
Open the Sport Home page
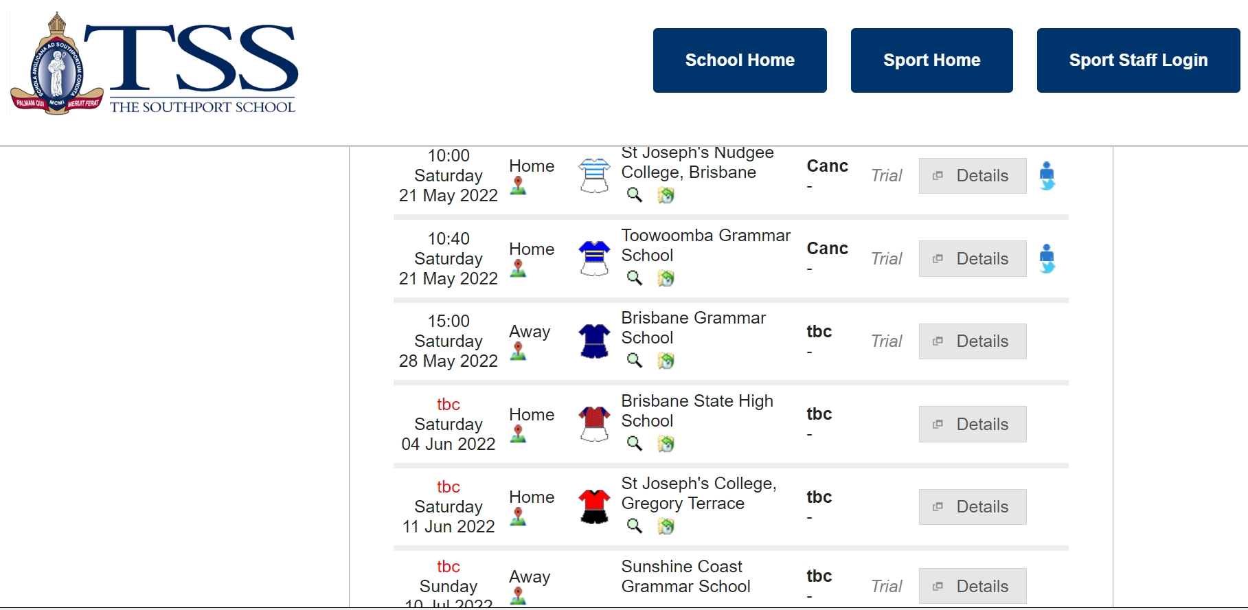[931, 60]
